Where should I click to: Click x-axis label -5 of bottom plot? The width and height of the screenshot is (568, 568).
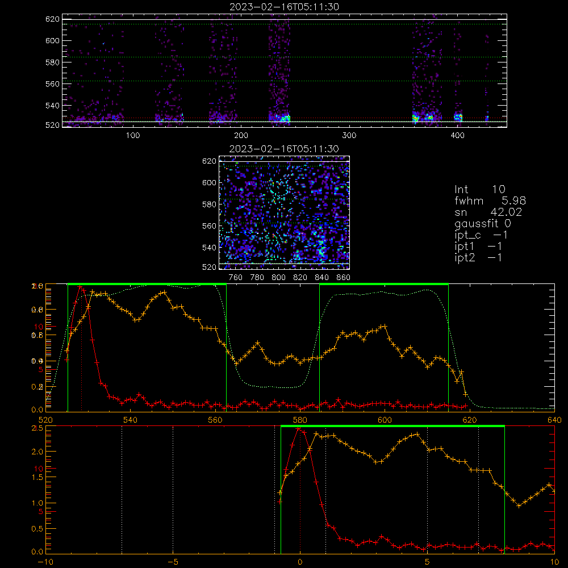click(173, 562)
